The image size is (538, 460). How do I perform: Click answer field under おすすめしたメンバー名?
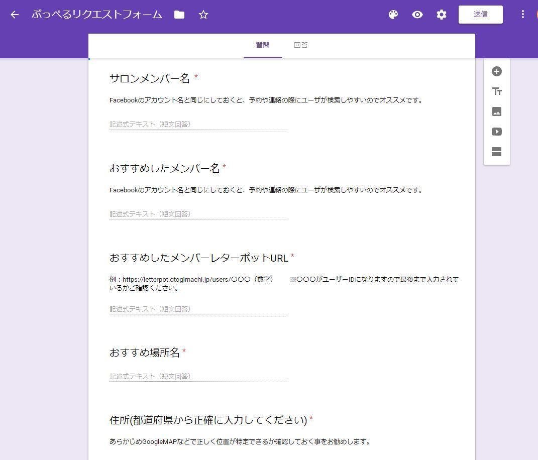[197, 214]
